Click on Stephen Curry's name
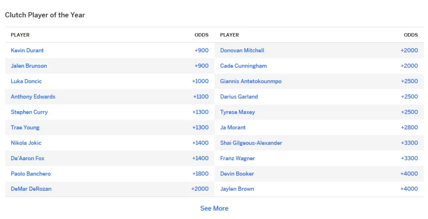Image resolution: width=428 pixels, height=219 pixels. pos(29,112)
